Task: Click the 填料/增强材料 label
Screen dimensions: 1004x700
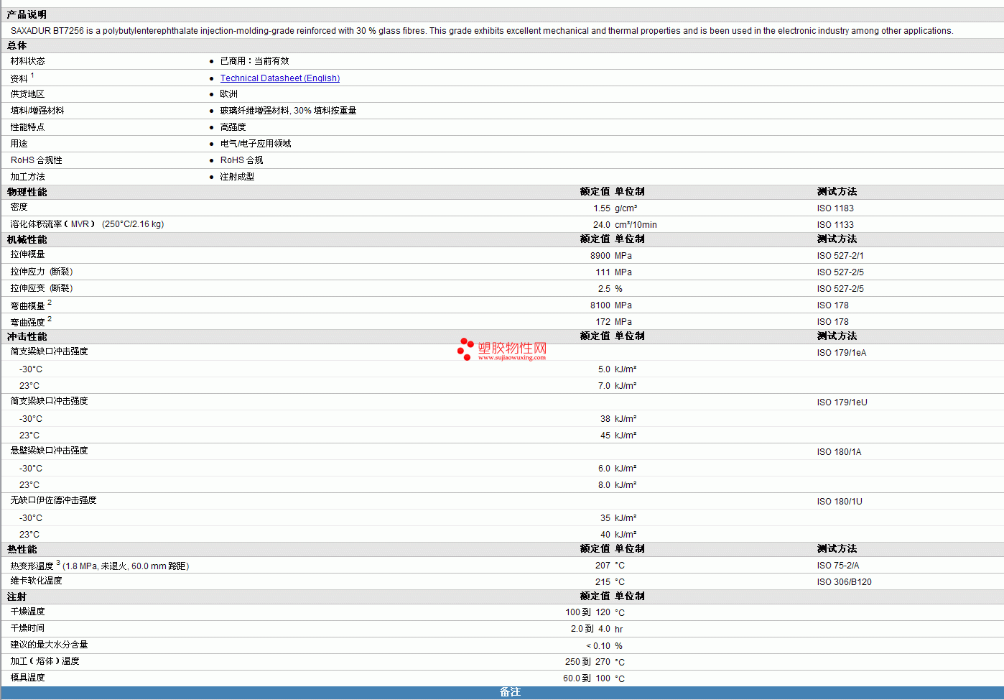Action: coord(37,111)
